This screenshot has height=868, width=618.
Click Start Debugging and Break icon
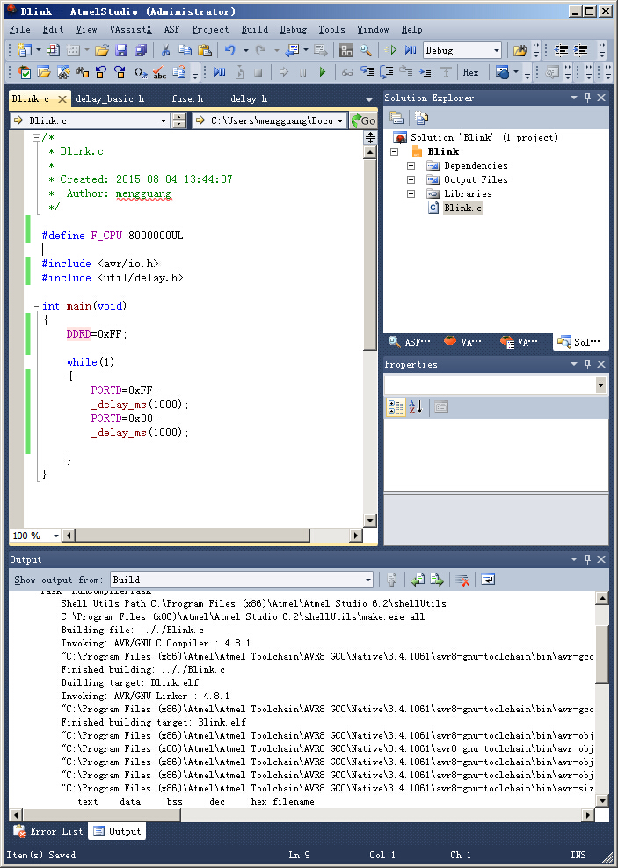(410, 50)
